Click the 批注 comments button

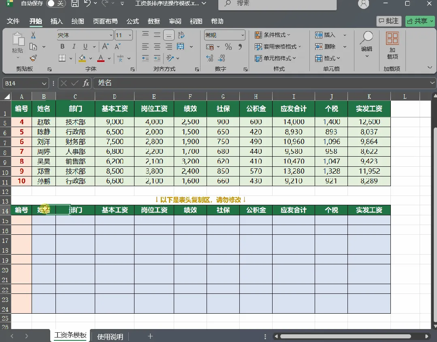tap(389, 21)
